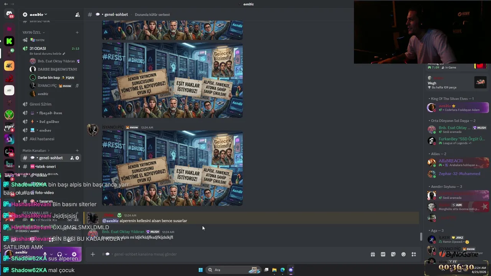Open the sticker picker
Image resolution: width=491 pixels, height=276 pixels.
(x=393, y=254)
